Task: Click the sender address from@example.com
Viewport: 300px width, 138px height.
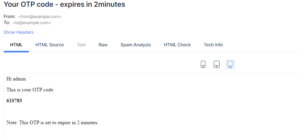Action: [40, 16]
